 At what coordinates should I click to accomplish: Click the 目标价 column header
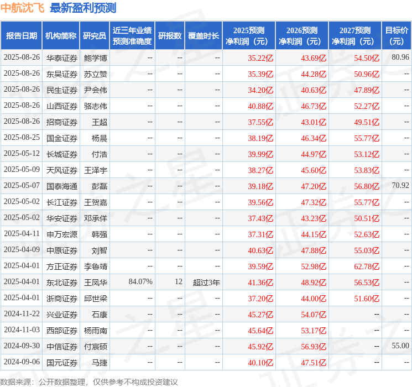(396, 35)
